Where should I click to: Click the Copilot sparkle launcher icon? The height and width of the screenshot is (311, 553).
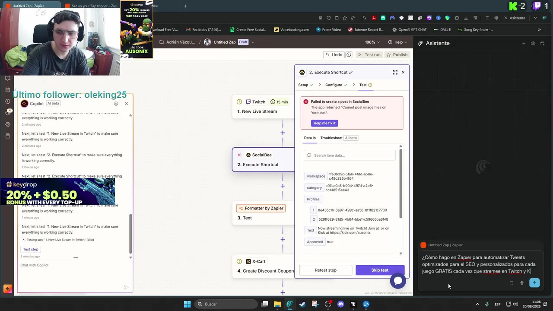click(x=7, y=289)
